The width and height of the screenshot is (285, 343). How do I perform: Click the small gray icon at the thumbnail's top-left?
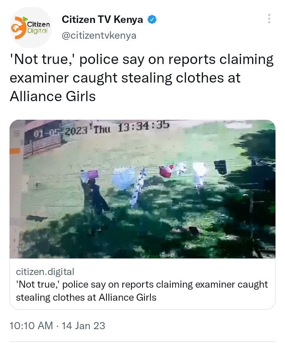point(16,134)
